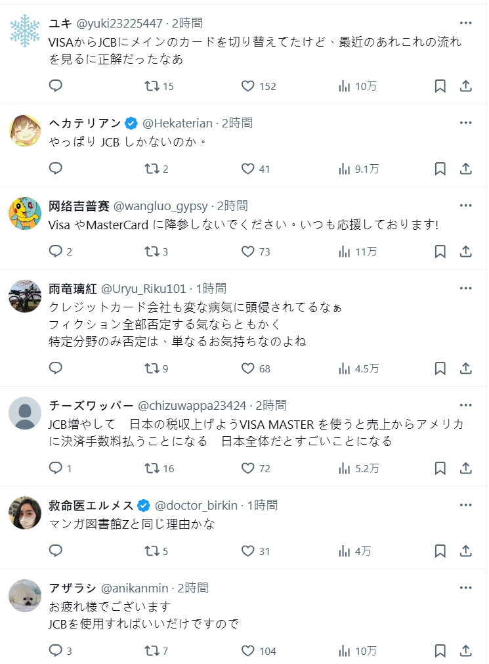Like 救命医エルメス's tweet
Image resolution: width=489 pixels, height=664 pixels.
247,551
